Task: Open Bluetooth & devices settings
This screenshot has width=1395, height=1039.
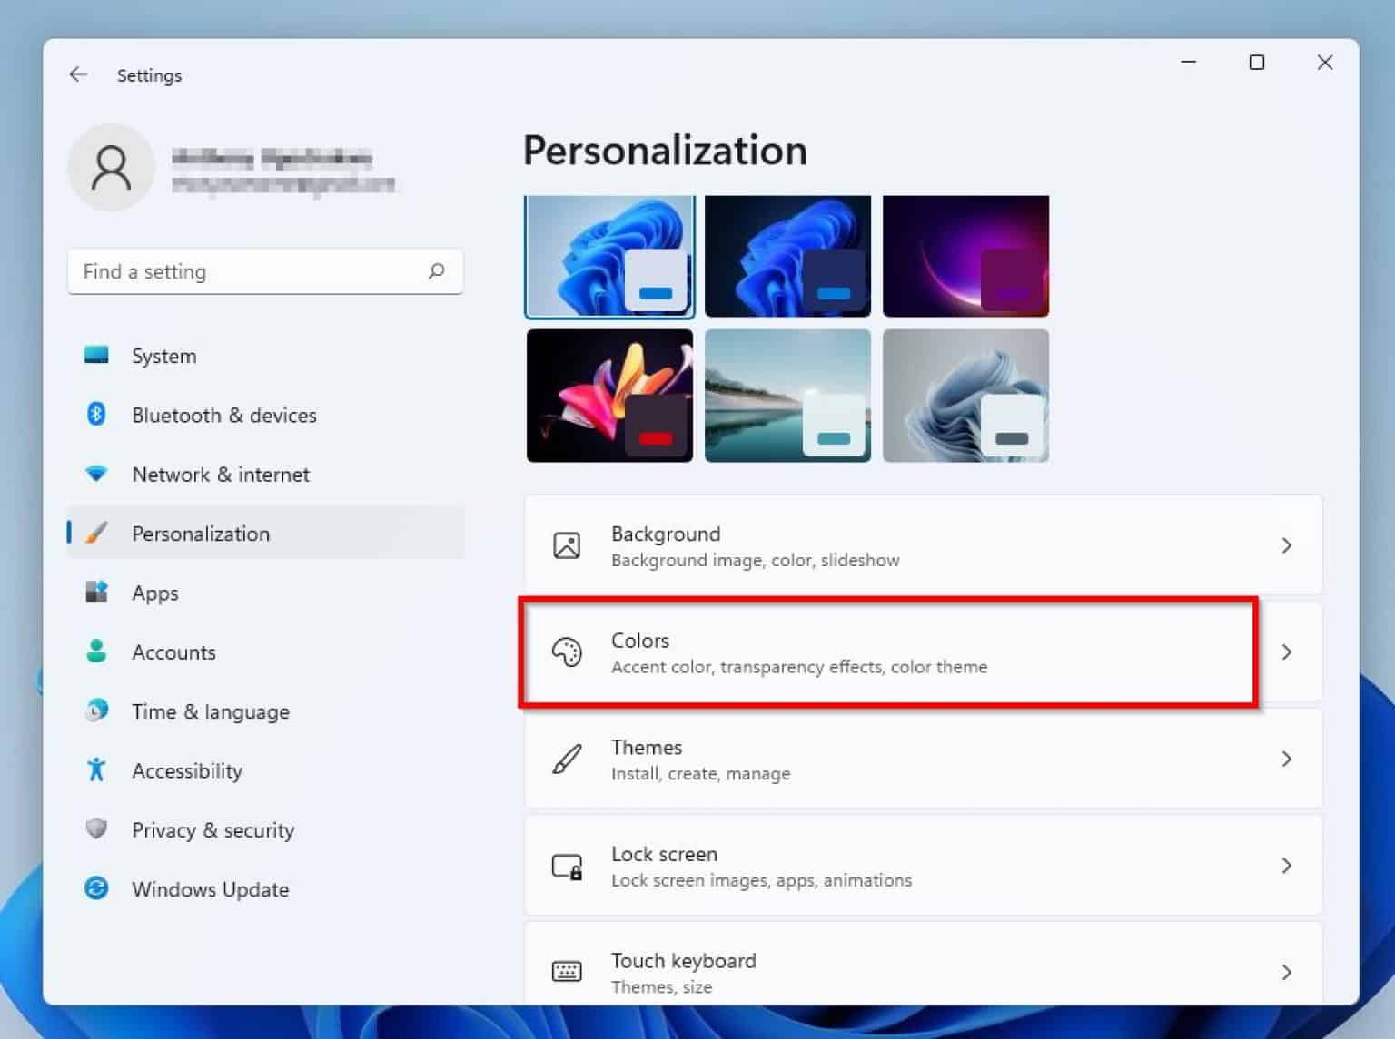Action: coord(265,415)
